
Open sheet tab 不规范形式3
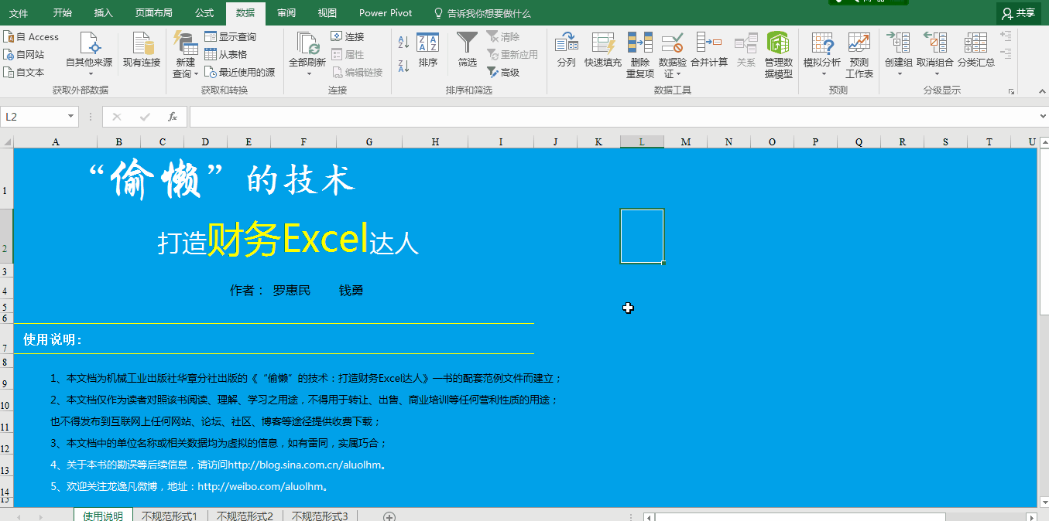[321, 516]
